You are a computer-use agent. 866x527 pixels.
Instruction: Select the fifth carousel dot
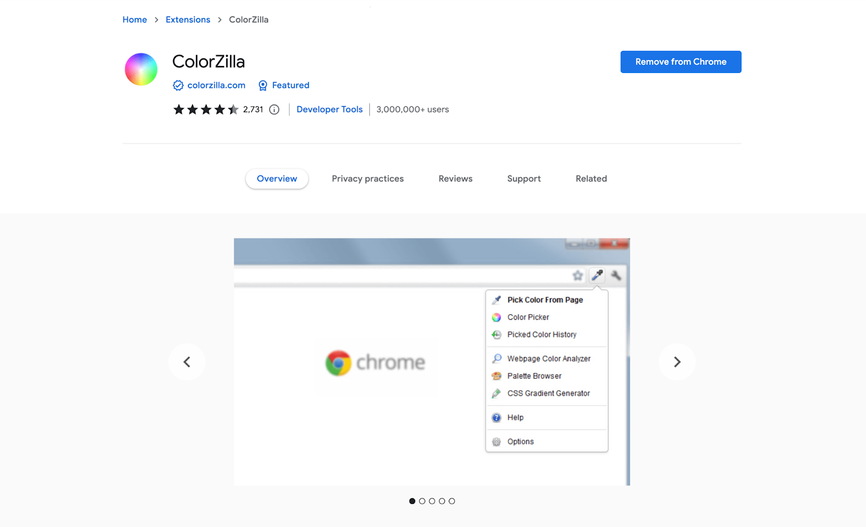pyautogui.click(x=452, y=501)
